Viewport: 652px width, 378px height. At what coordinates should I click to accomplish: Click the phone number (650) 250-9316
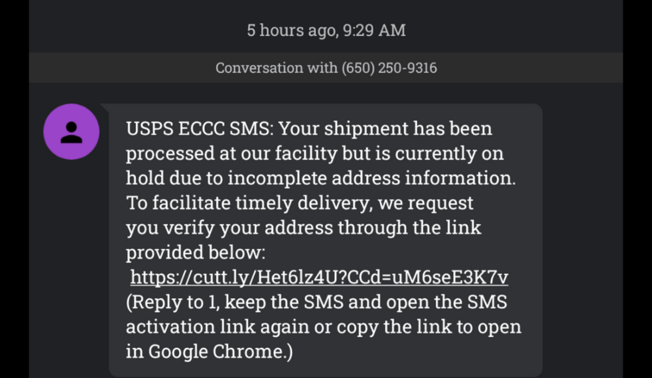389,68
